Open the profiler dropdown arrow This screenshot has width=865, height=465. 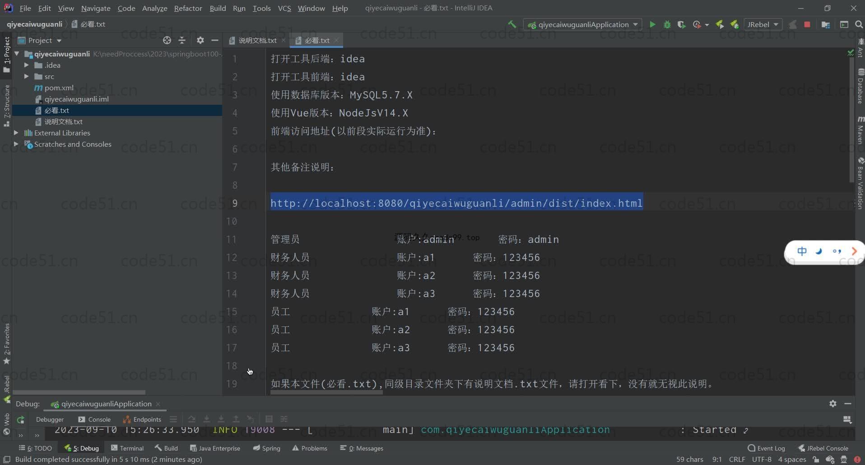click(x=707, y=25)
